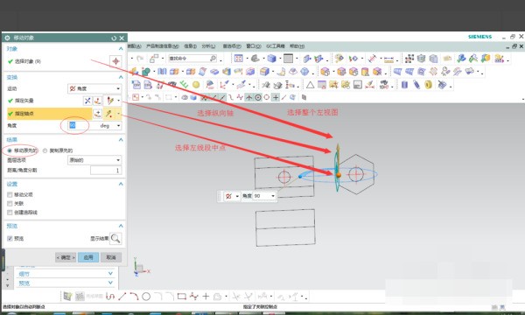This screenshot has height=315, width=525.
Task: Click the reset dialog icon in title bar
Action: point(114,38)
